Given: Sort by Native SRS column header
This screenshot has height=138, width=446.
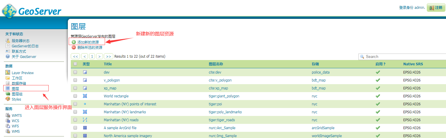Looking at the screenshot, I should (x=413, y=64).
